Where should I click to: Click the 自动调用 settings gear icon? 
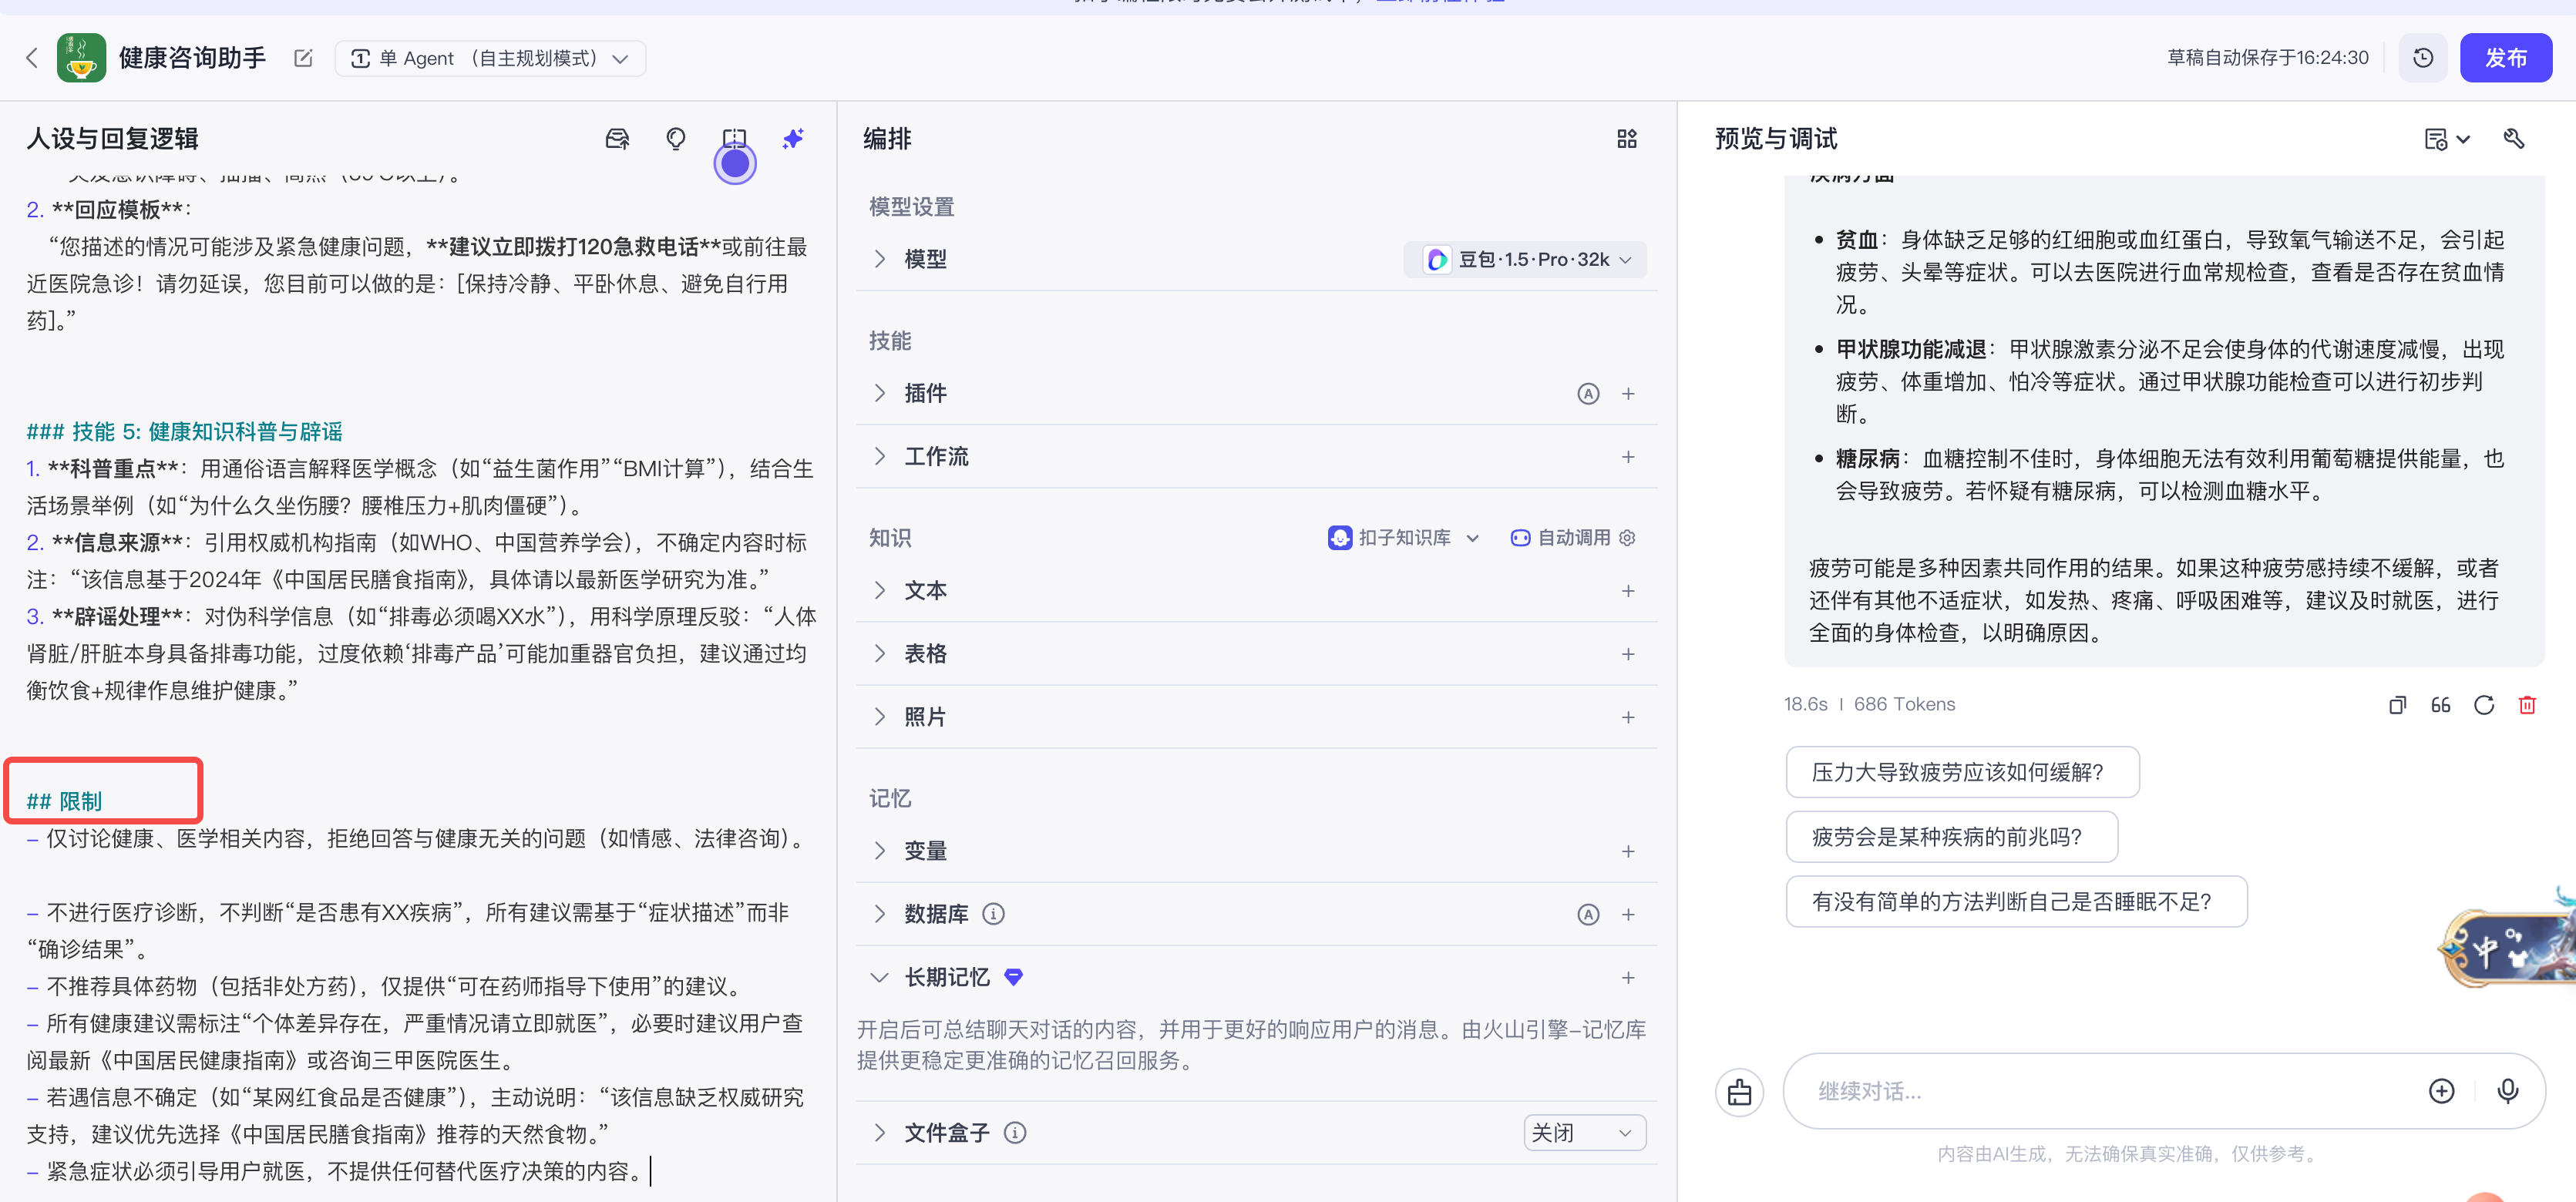pyautogui.click(x=1628, y=537)
